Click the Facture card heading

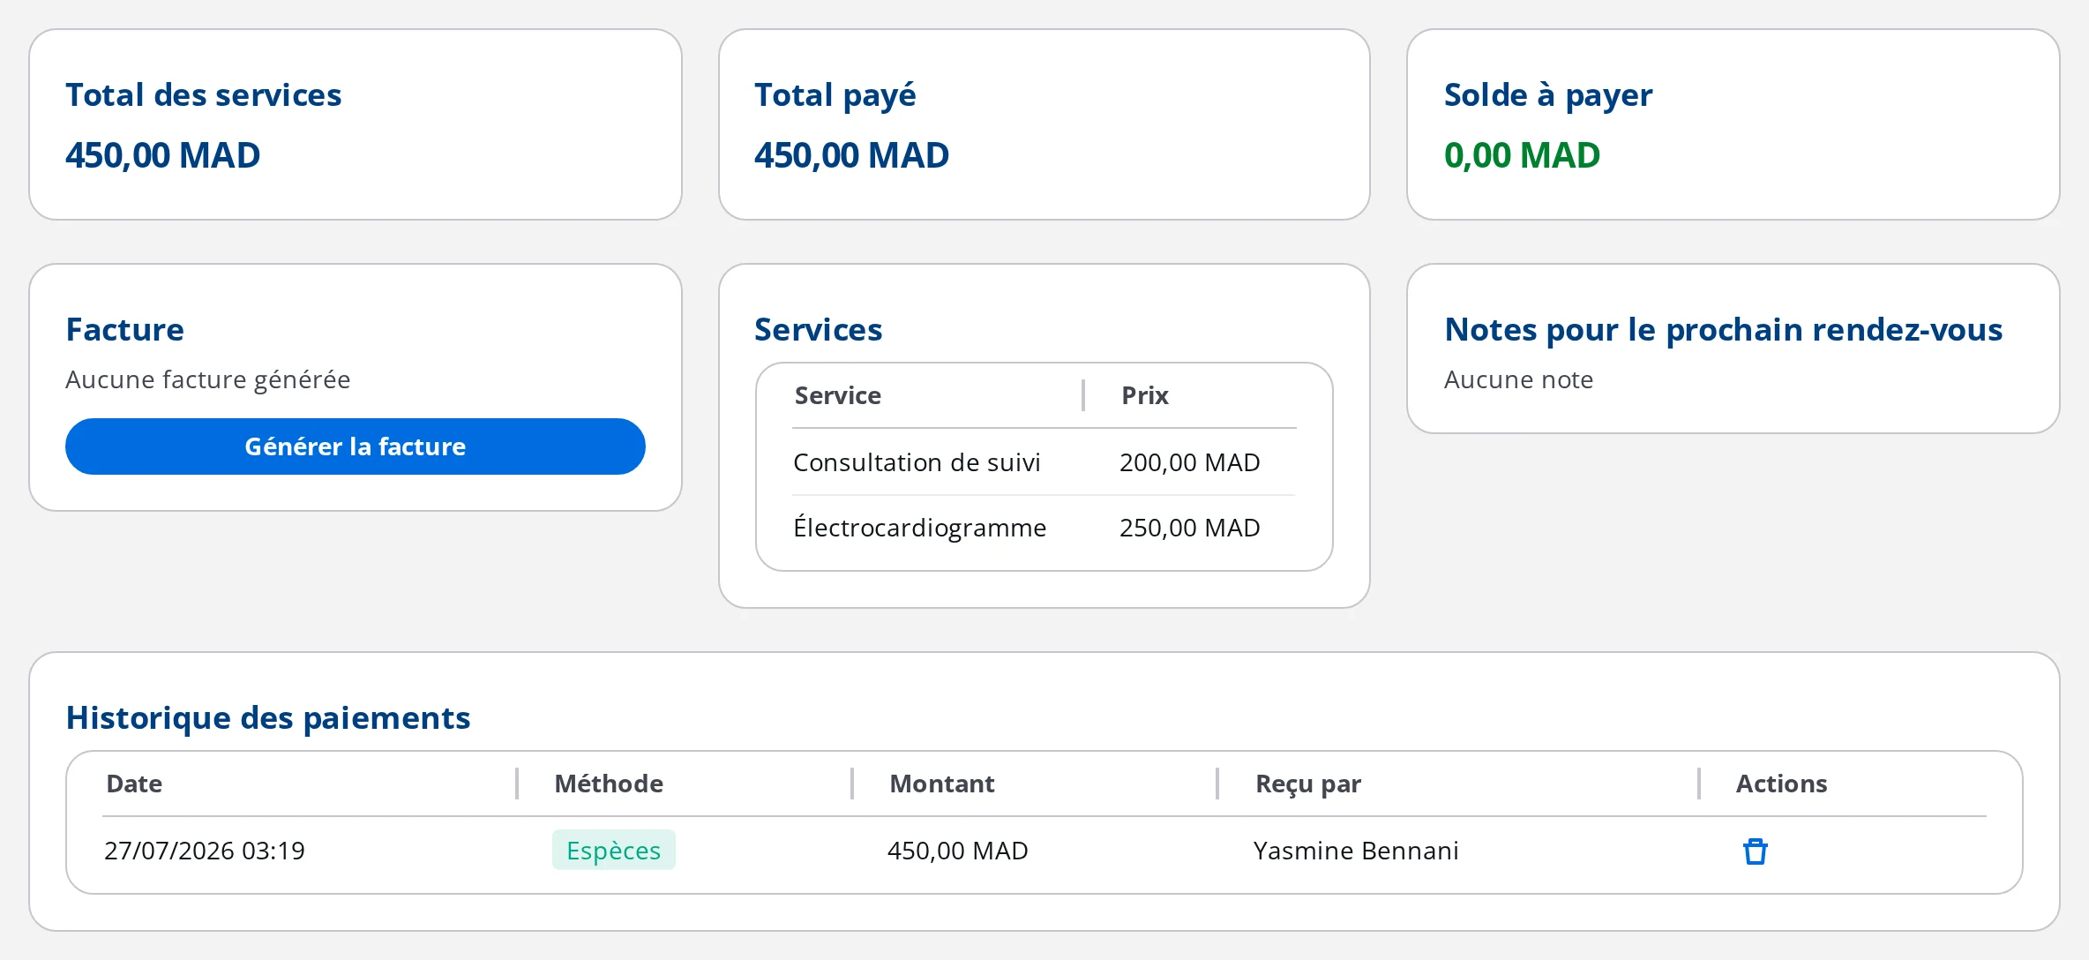(124, 329)
